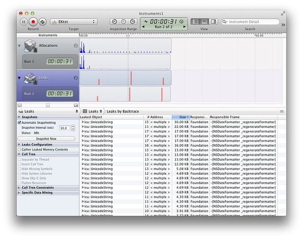This screenshot has width=303, height=239.
Task: Set inspection range end (right button)
Action: click(x=133, y=22)
